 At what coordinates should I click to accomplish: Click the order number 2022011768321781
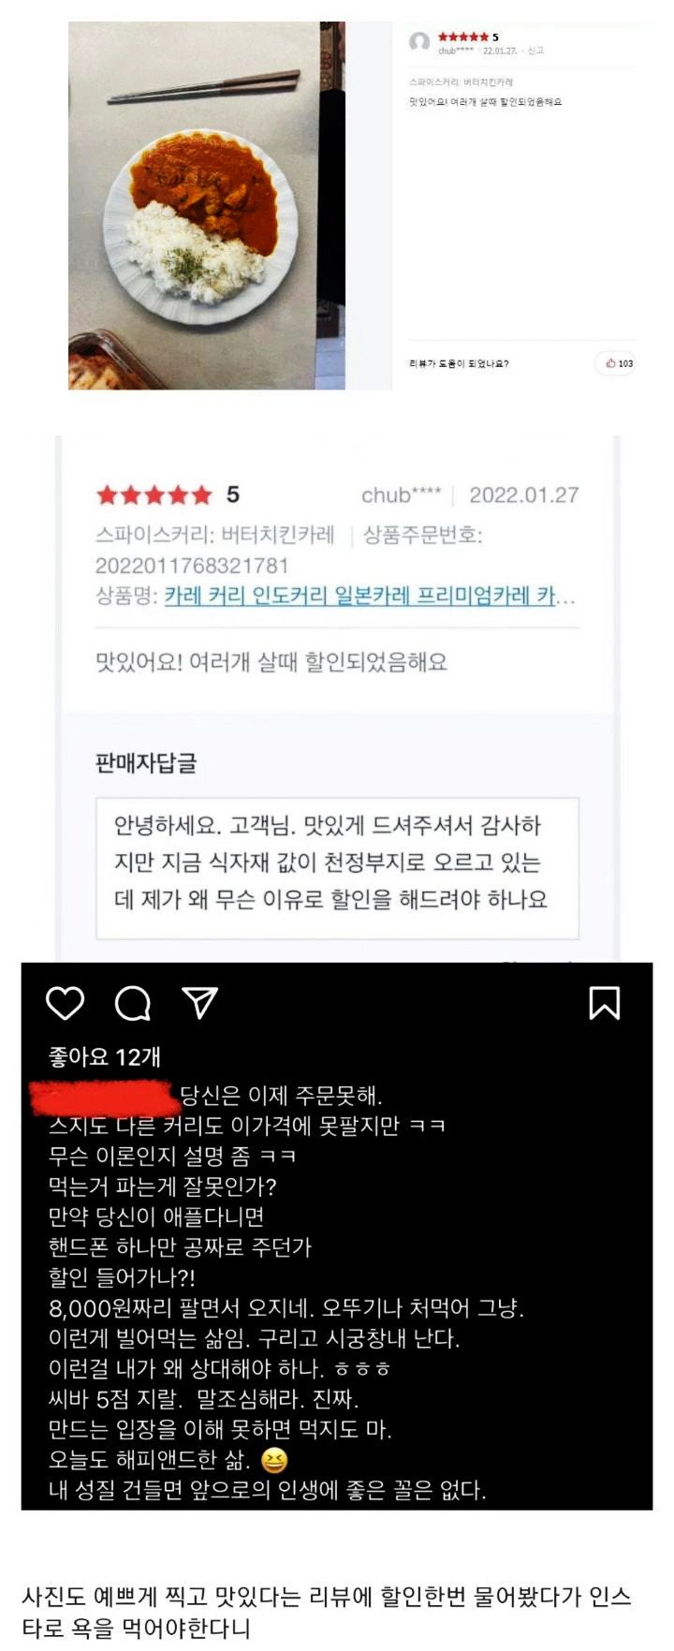pos(192,566)
